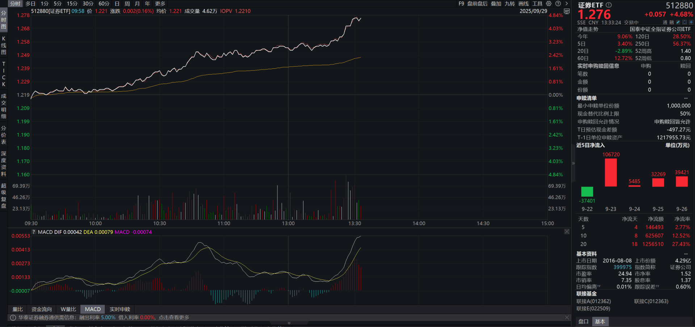Toggle 叠加 chart overlay mode
Viewport: 695px width, 327px height.
point(496,4)
